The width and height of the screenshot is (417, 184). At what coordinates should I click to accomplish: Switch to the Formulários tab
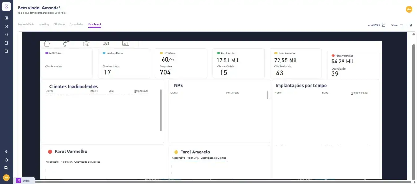pyautogui.click(x=76, y=24)
